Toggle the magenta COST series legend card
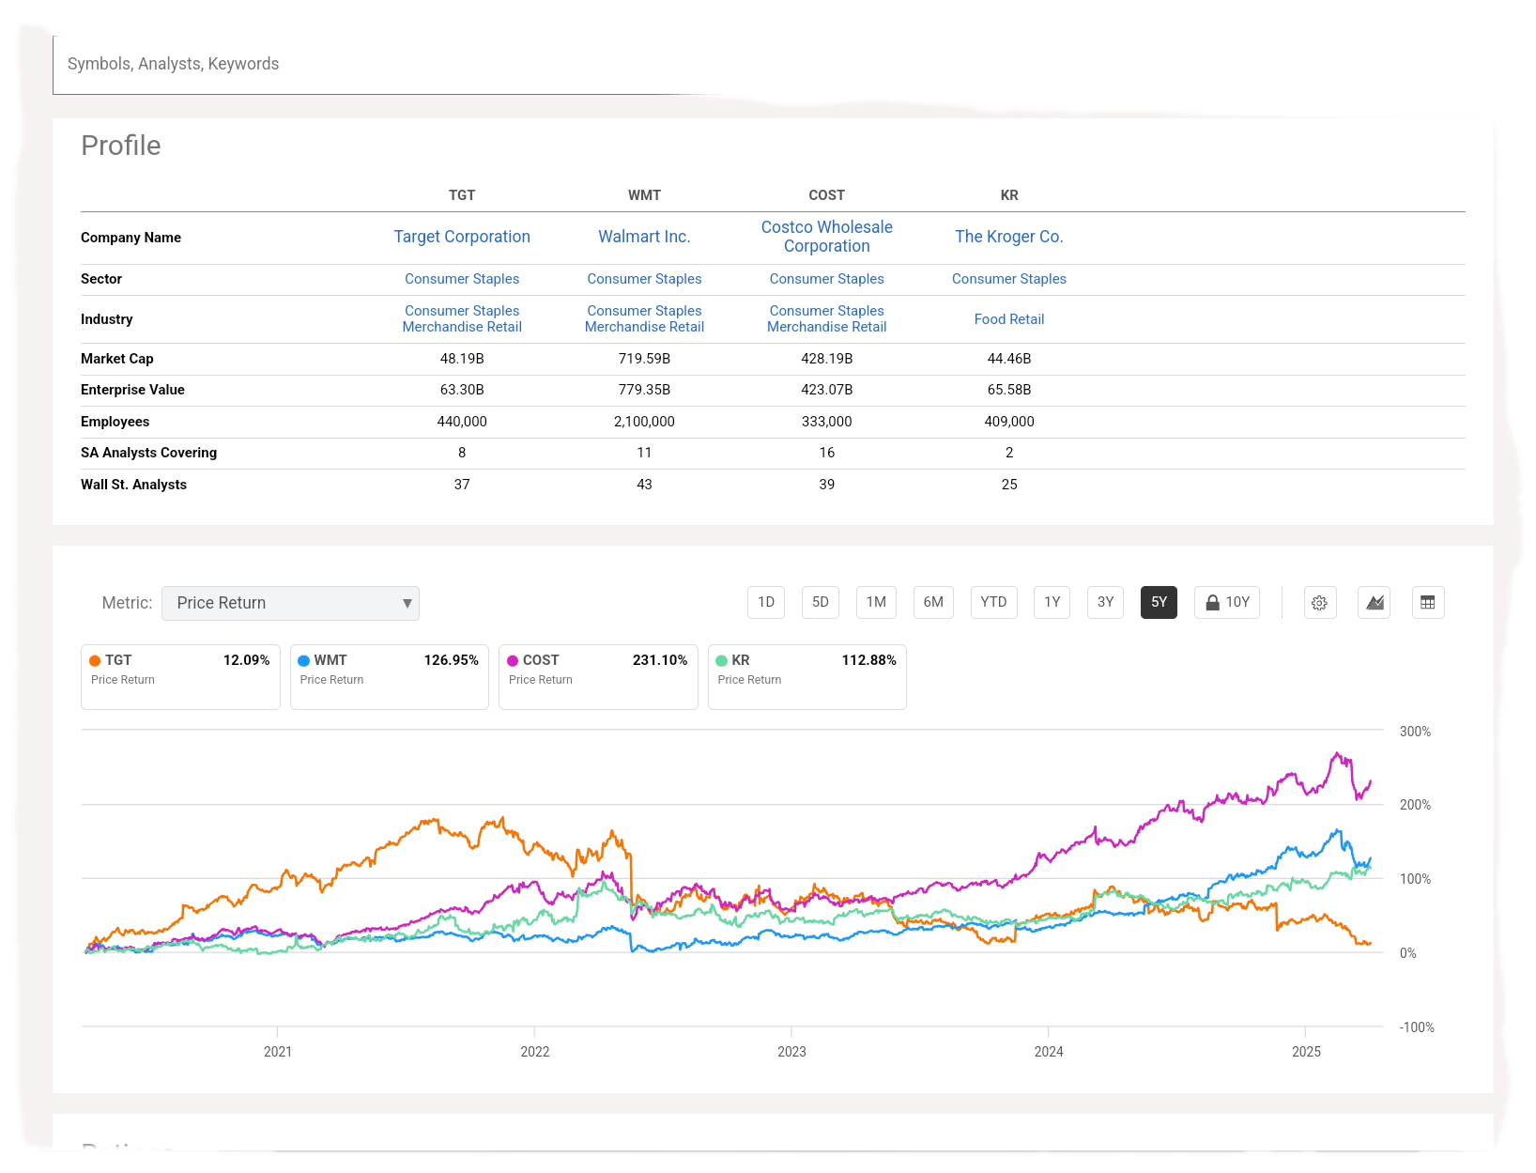 point(597,676)
